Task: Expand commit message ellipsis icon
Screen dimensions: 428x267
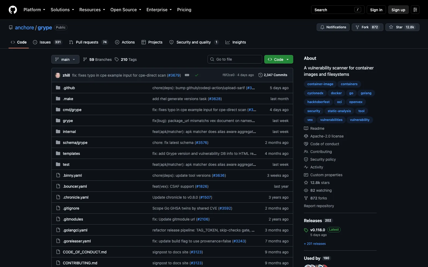Action: pos(187,75)
